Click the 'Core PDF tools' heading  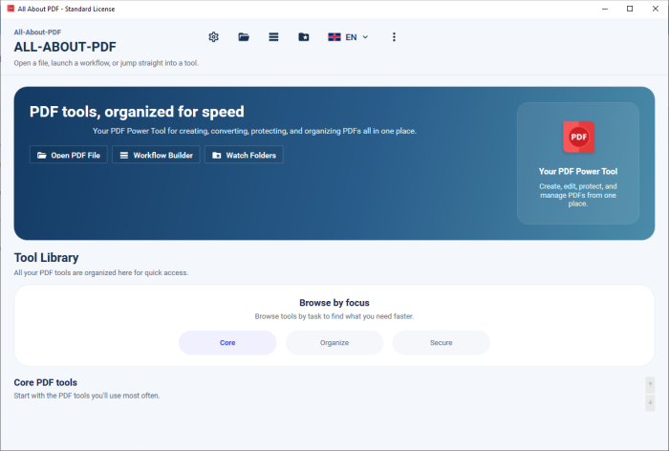45,382
